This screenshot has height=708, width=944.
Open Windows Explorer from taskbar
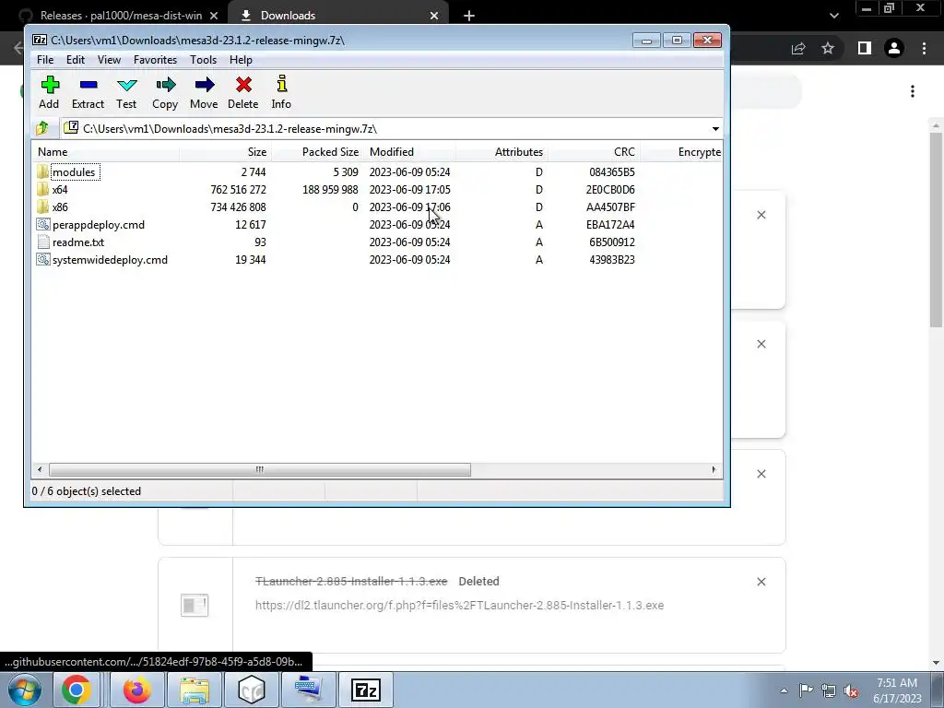click(194, 690)
